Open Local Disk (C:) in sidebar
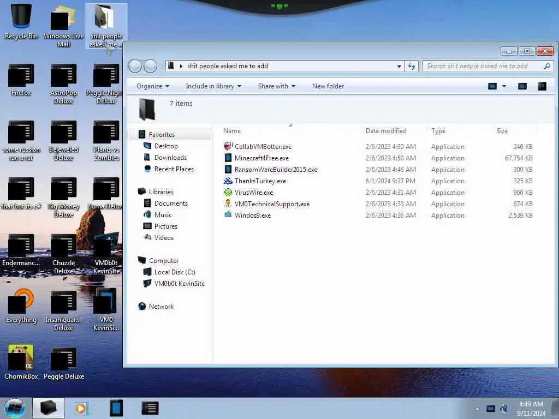559x419 pixels. pos(175,272)
